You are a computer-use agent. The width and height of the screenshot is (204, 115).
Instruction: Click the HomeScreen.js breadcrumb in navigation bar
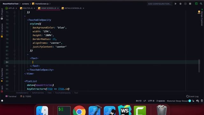point(40,4)
